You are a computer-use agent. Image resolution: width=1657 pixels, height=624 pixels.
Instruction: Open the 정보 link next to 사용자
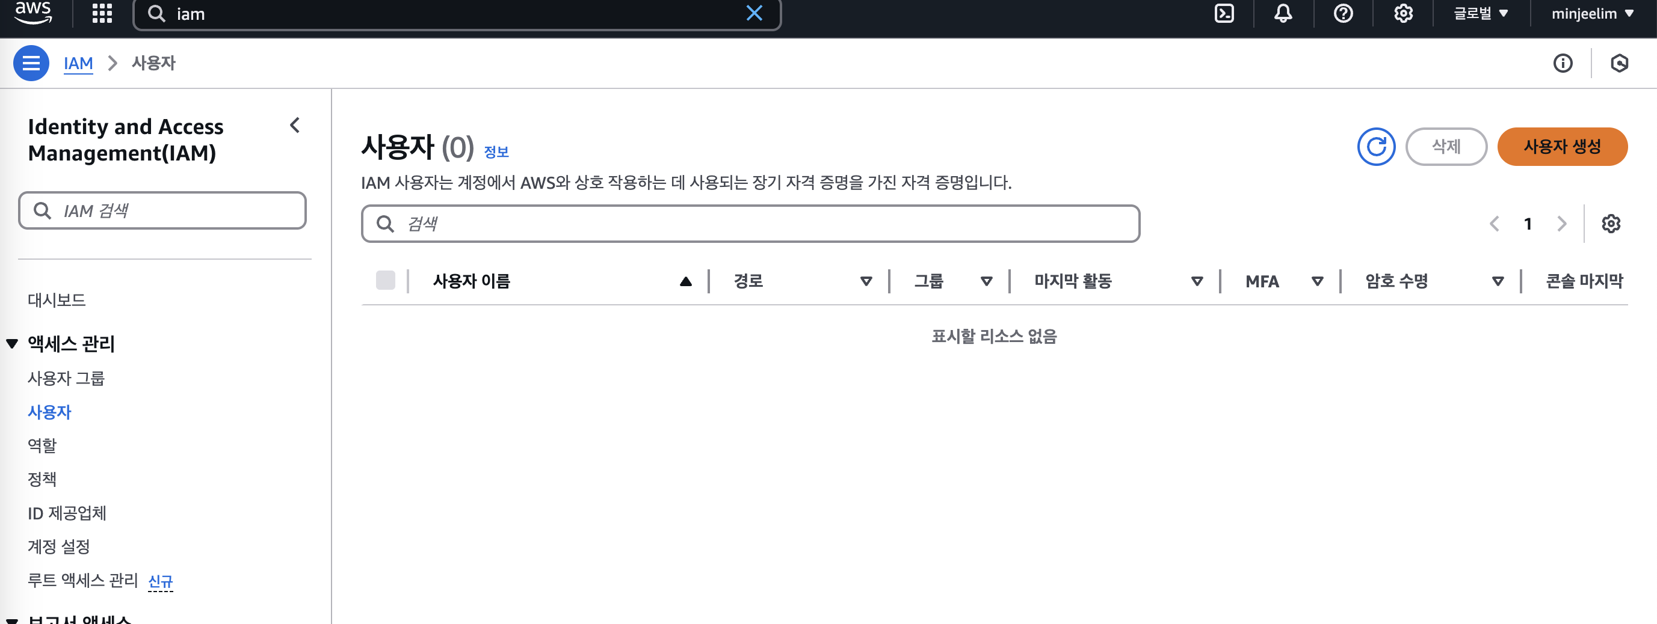click(x=496, y=152)
